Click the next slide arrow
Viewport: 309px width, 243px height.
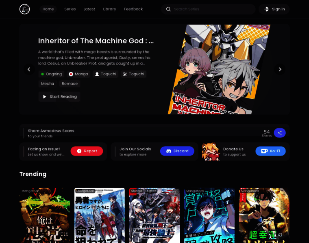280,69
